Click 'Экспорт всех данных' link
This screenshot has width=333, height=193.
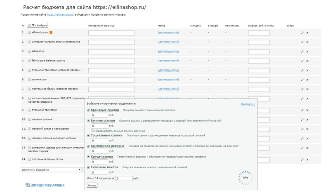click(47, 185)
